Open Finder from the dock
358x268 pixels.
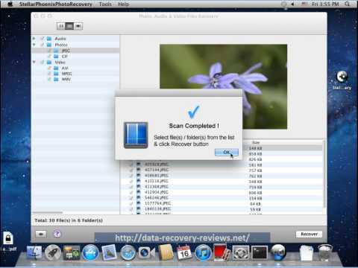(34, 252)
